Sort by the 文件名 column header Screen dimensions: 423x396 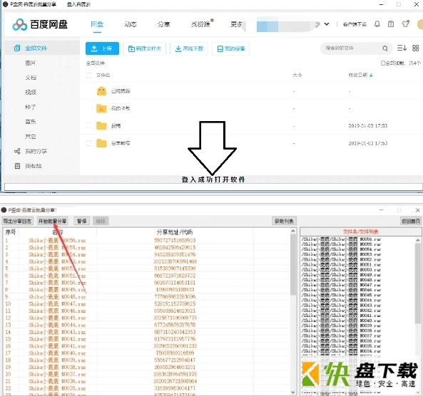point(103,75)
